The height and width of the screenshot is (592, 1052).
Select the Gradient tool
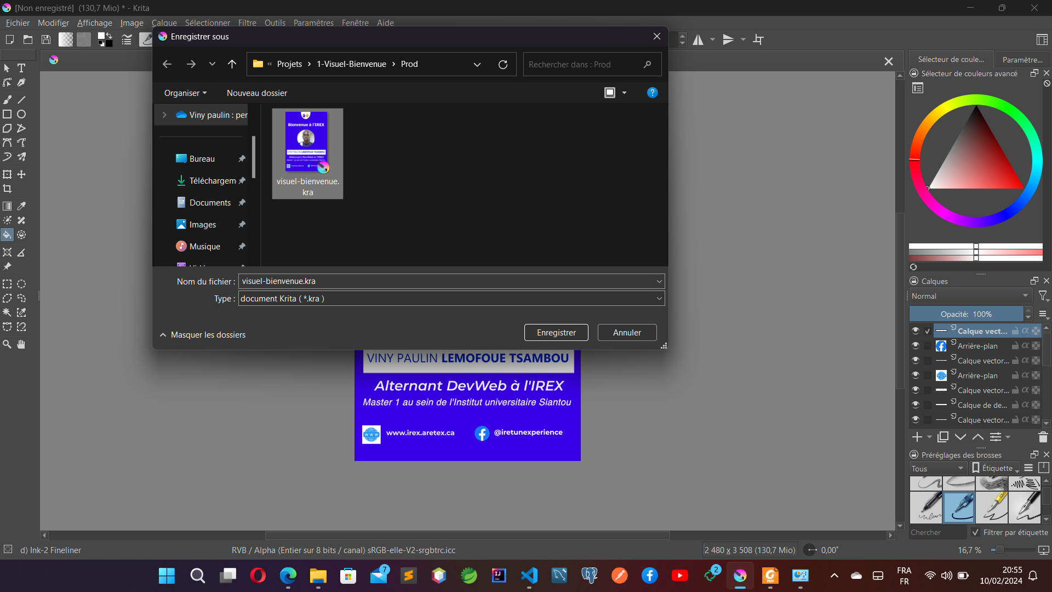click(7, 206)
